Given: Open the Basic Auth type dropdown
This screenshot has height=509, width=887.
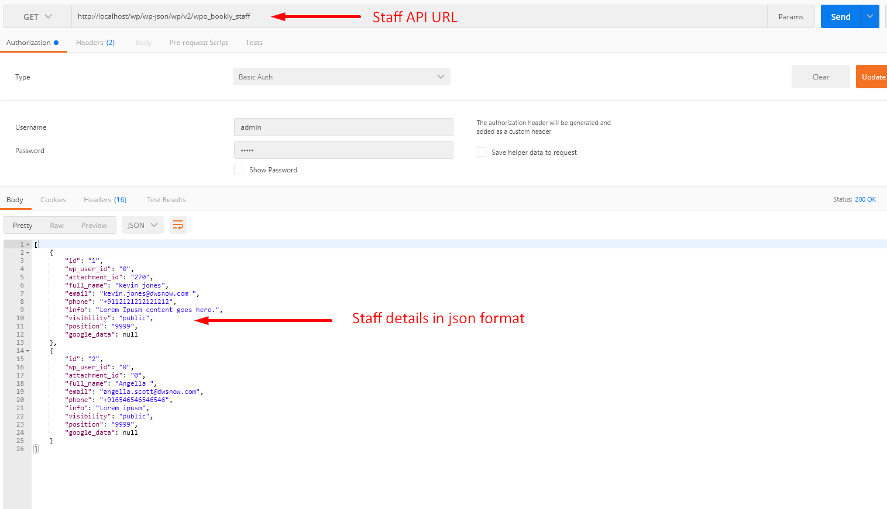Looking at the screenshot, I should click(x=342, y=77).
